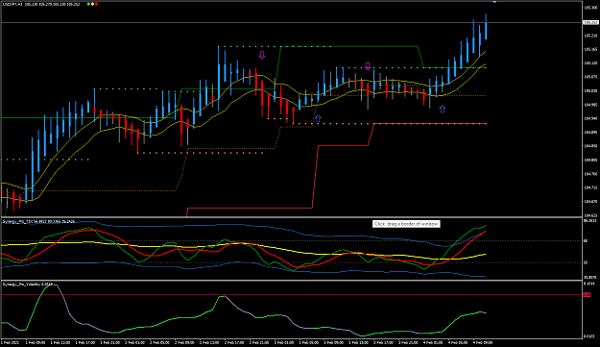Screen dimensions: 600x347
Task: Click the highlighted current price label 105.252
Action: (x=589, y=23)
